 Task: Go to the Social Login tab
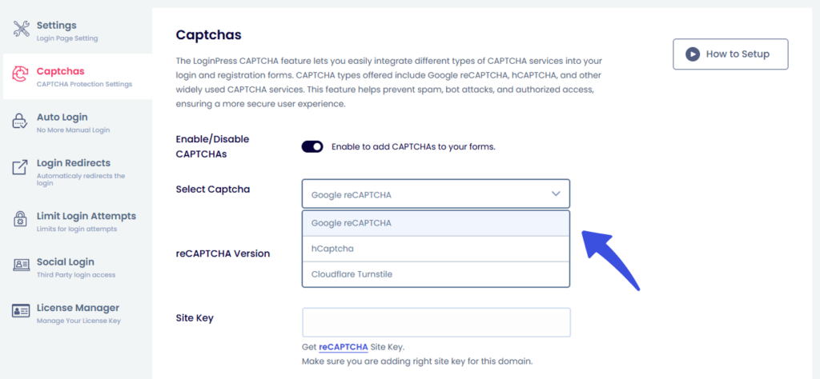coord(66,262)
